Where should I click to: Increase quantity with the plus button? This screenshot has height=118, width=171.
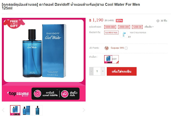pyautogui.click(x=103, y=71)
